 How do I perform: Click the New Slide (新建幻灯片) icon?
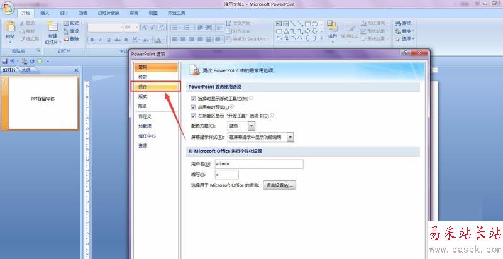[x=53, y=26]
